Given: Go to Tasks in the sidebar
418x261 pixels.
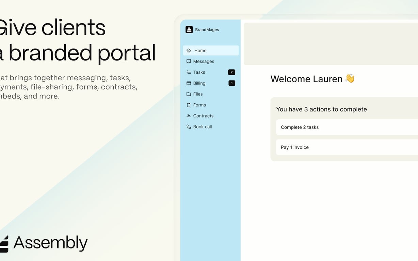Looking at the screenshot, I should tap(211, 72).
